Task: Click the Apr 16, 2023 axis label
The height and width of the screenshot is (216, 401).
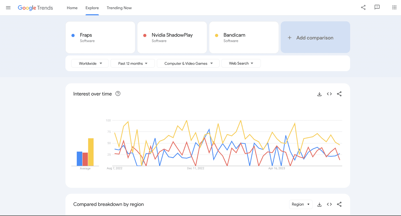Action: coord(277,168)
